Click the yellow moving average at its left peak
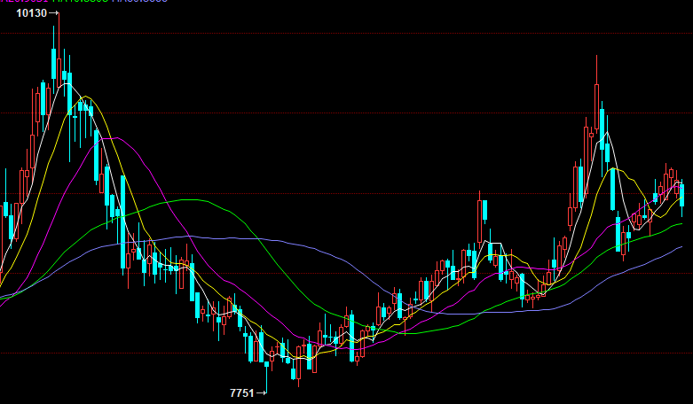 (x=86, y=96)
